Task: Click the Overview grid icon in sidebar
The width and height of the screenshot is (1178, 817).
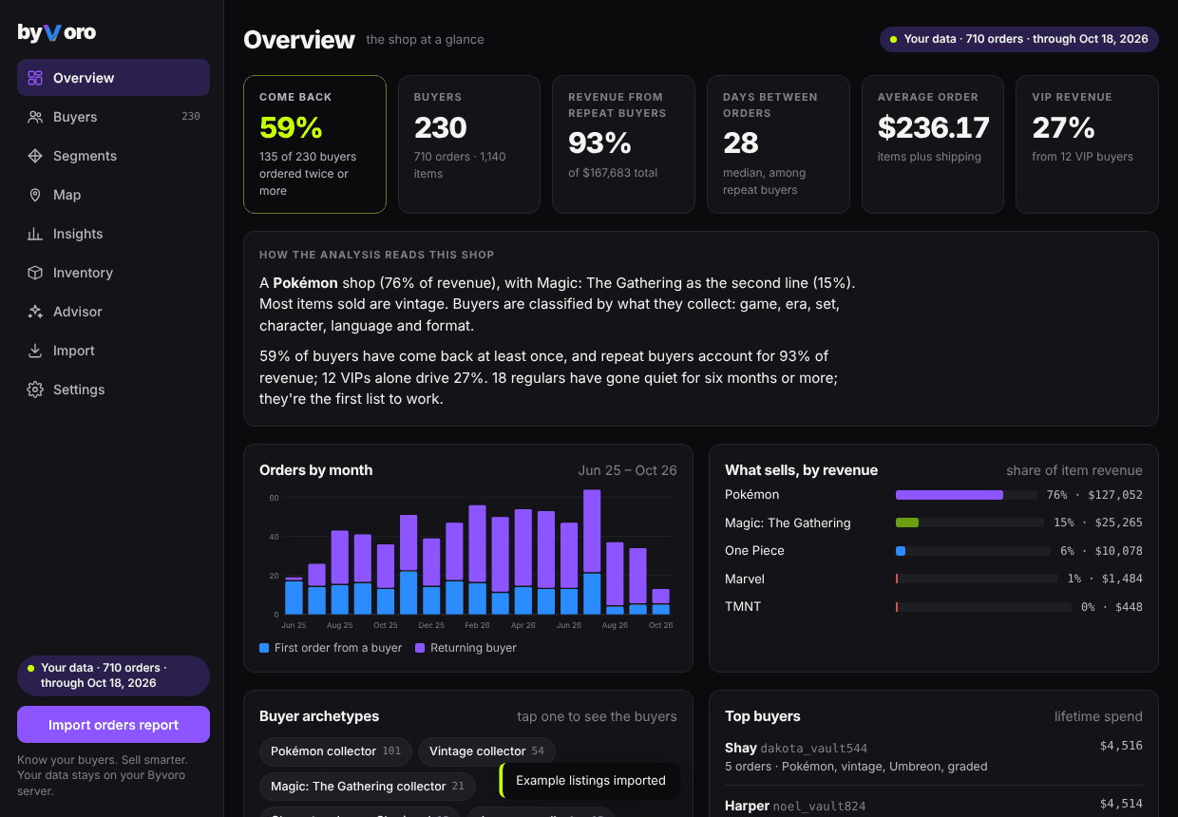Action: click(x=35, y=78)
